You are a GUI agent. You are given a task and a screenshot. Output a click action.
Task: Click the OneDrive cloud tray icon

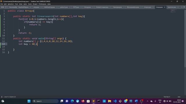tap(151, 101)
